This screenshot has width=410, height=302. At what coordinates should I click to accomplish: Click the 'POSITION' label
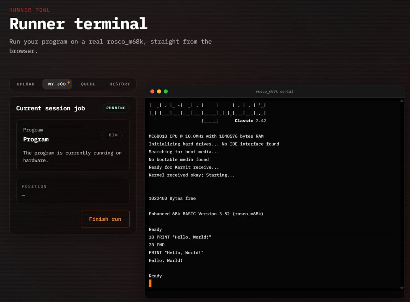(34, 187)
